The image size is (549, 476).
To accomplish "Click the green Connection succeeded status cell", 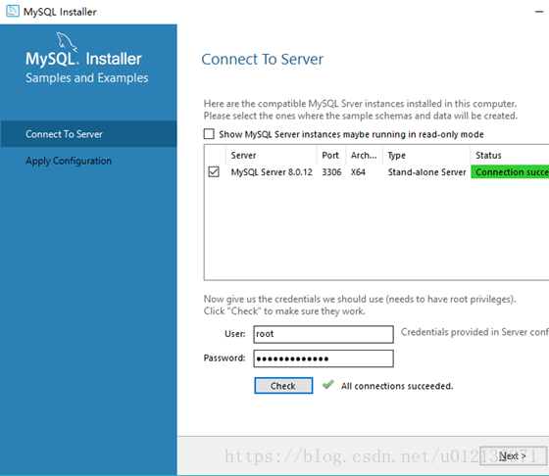I will 510,172.
